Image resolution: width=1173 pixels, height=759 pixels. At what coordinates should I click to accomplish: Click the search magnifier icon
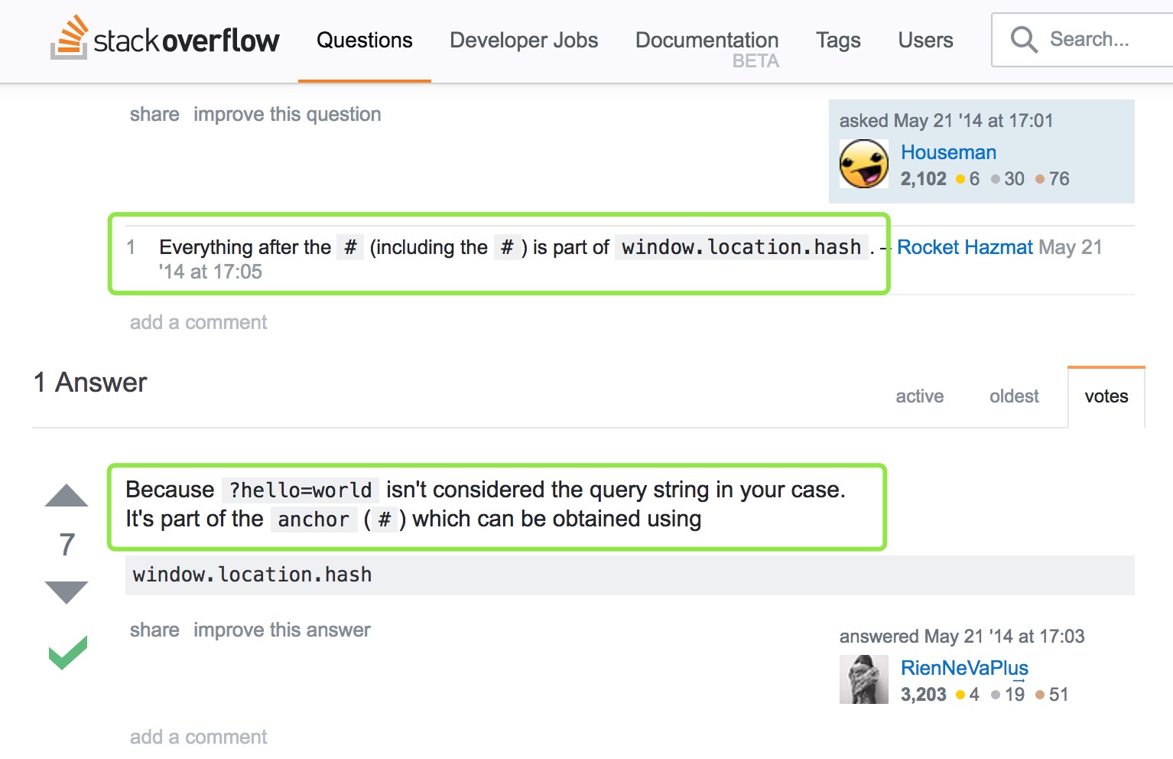[1023, 39]
